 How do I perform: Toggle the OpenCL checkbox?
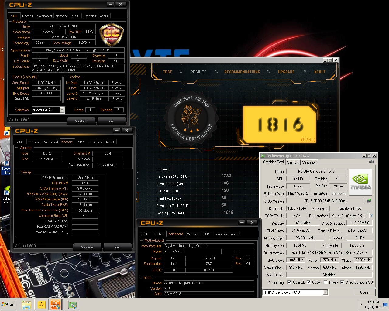pyautogui.click(x=289, y=282)
